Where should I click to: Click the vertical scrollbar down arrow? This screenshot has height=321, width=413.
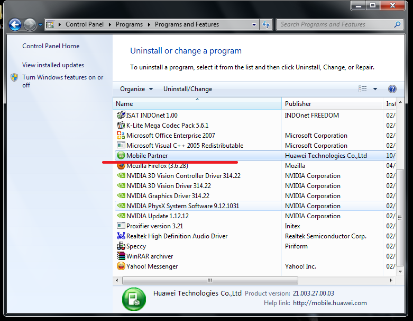click(400, 271)
